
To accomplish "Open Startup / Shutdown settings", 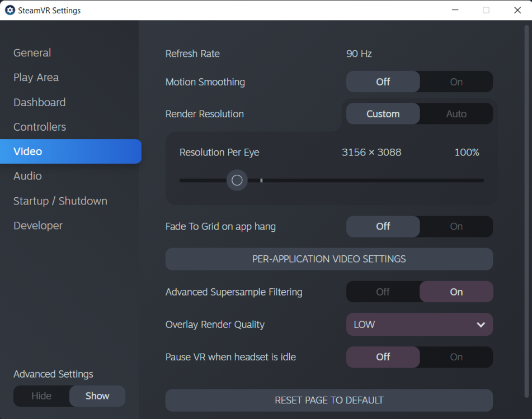I will [60, 201].
